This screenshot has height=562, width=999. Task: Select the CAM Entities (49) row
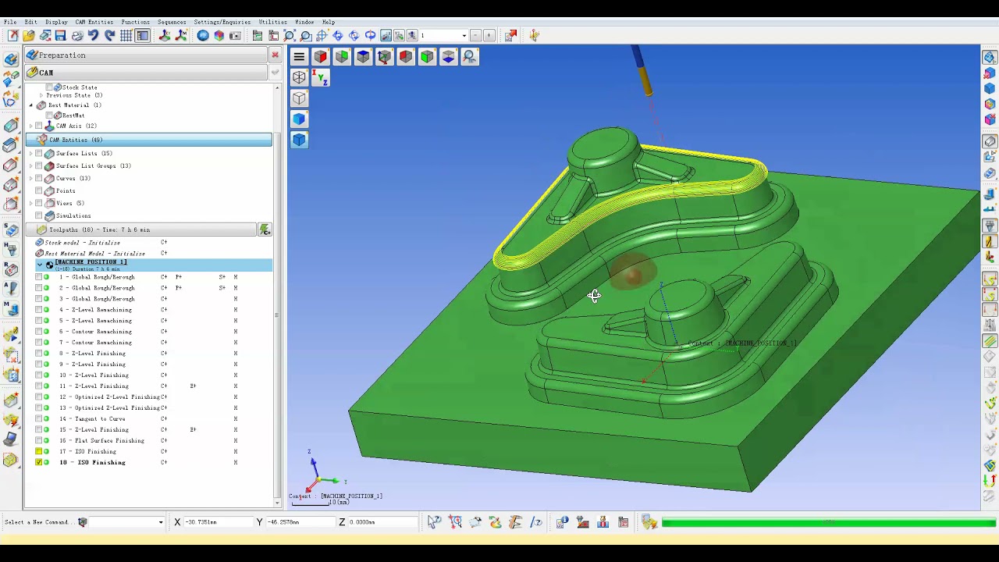click(149, 140)
